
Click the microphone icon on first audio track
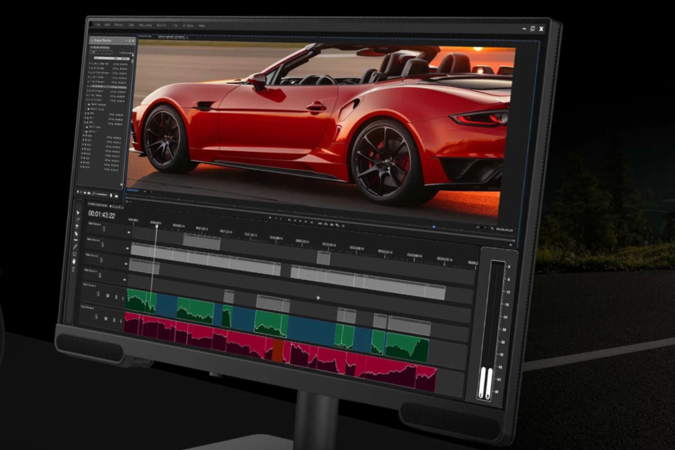point(97,294)
